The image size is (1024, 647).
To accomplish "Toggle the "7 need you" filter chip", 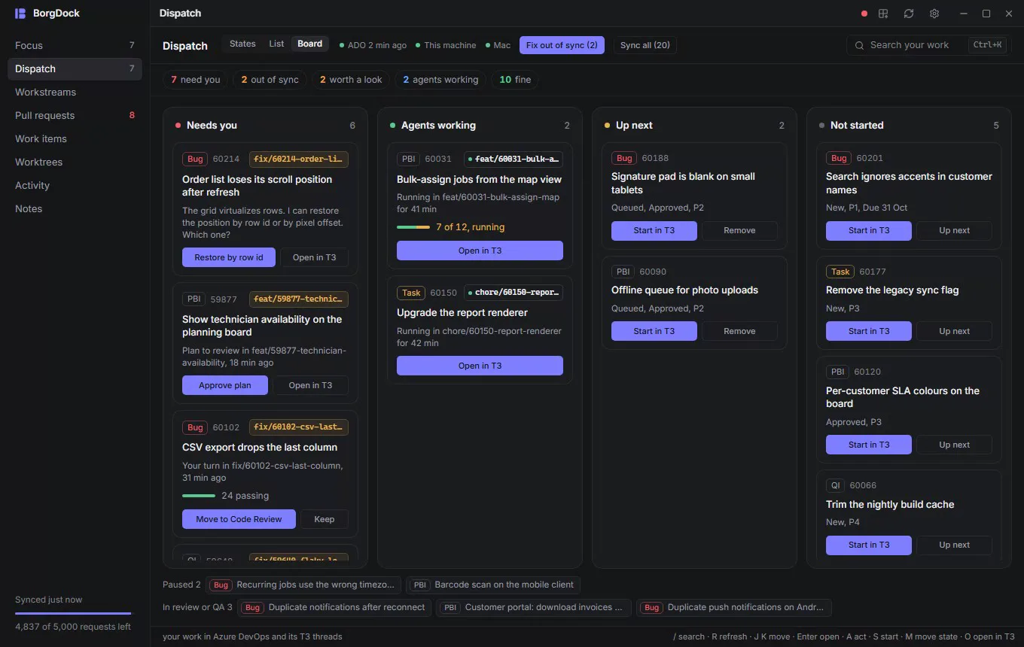I will 196,80.
